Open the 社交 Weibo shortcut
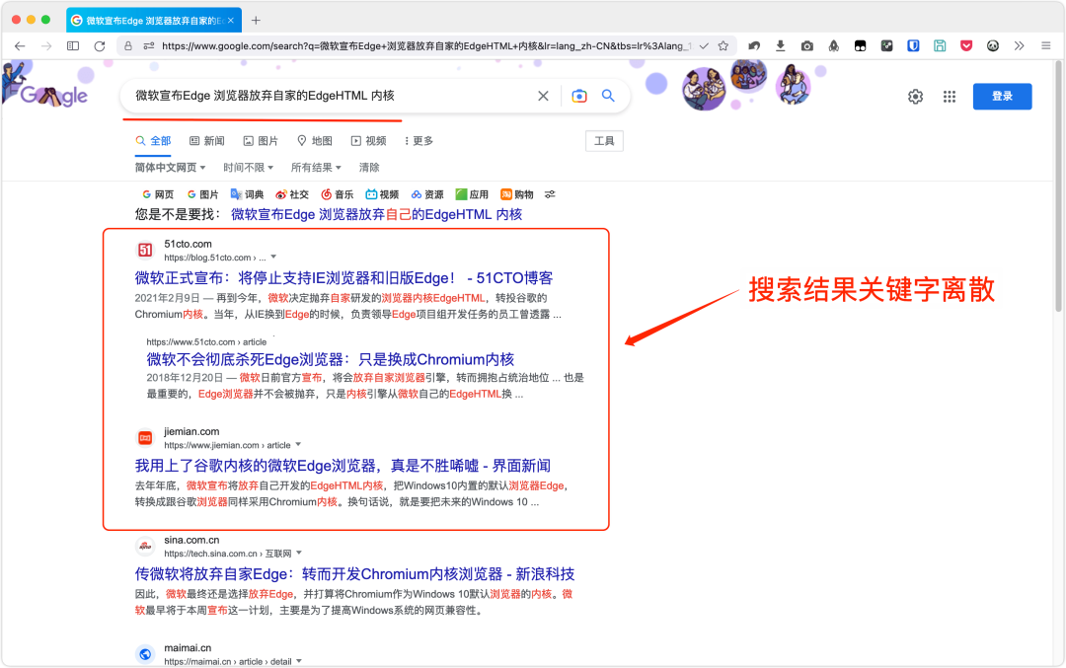Image resolution: width=1066 pixels, height=668 pixels. click(291, 194)
